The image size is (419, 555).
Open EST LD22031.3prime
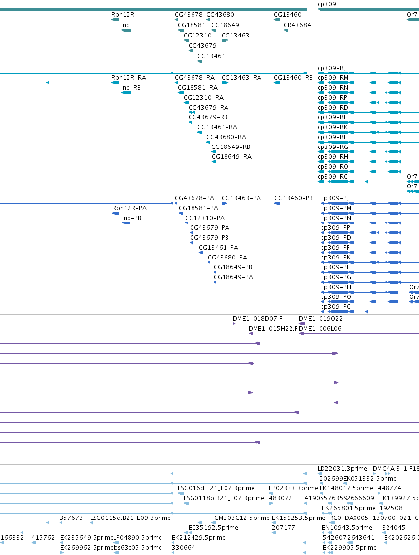[x=342, y=468]
